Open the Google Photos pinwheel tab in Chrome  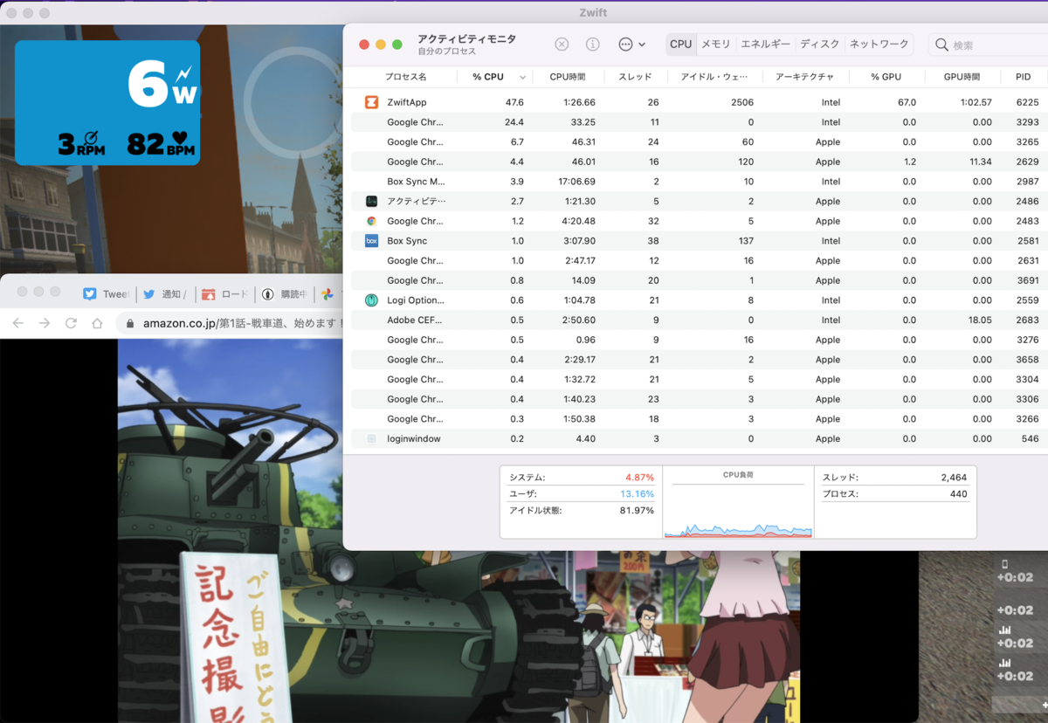click(x=327, y=294)
